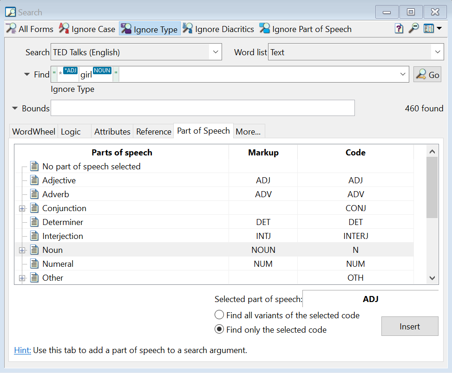The height and width of the screenshot is (373, 452).
Task: Open the help icon in toolbar
Action: click(399, 29)
